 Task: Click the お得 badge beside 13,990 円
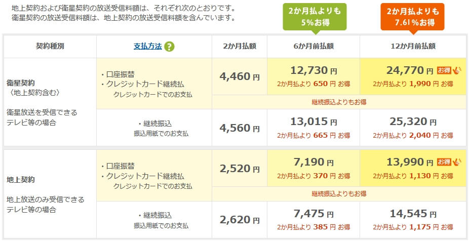tap(447, 162)
